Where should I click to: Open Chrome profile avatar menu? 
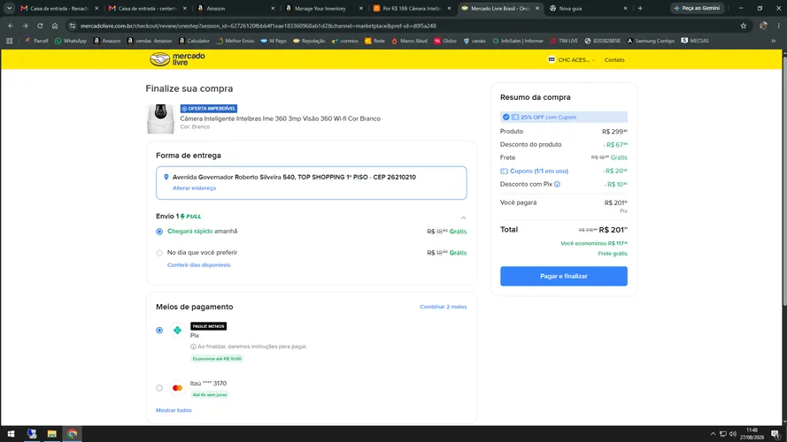tap(763, 26)
